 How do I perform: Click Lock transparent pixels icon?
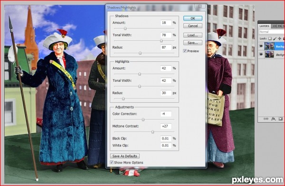coord(270,39)
